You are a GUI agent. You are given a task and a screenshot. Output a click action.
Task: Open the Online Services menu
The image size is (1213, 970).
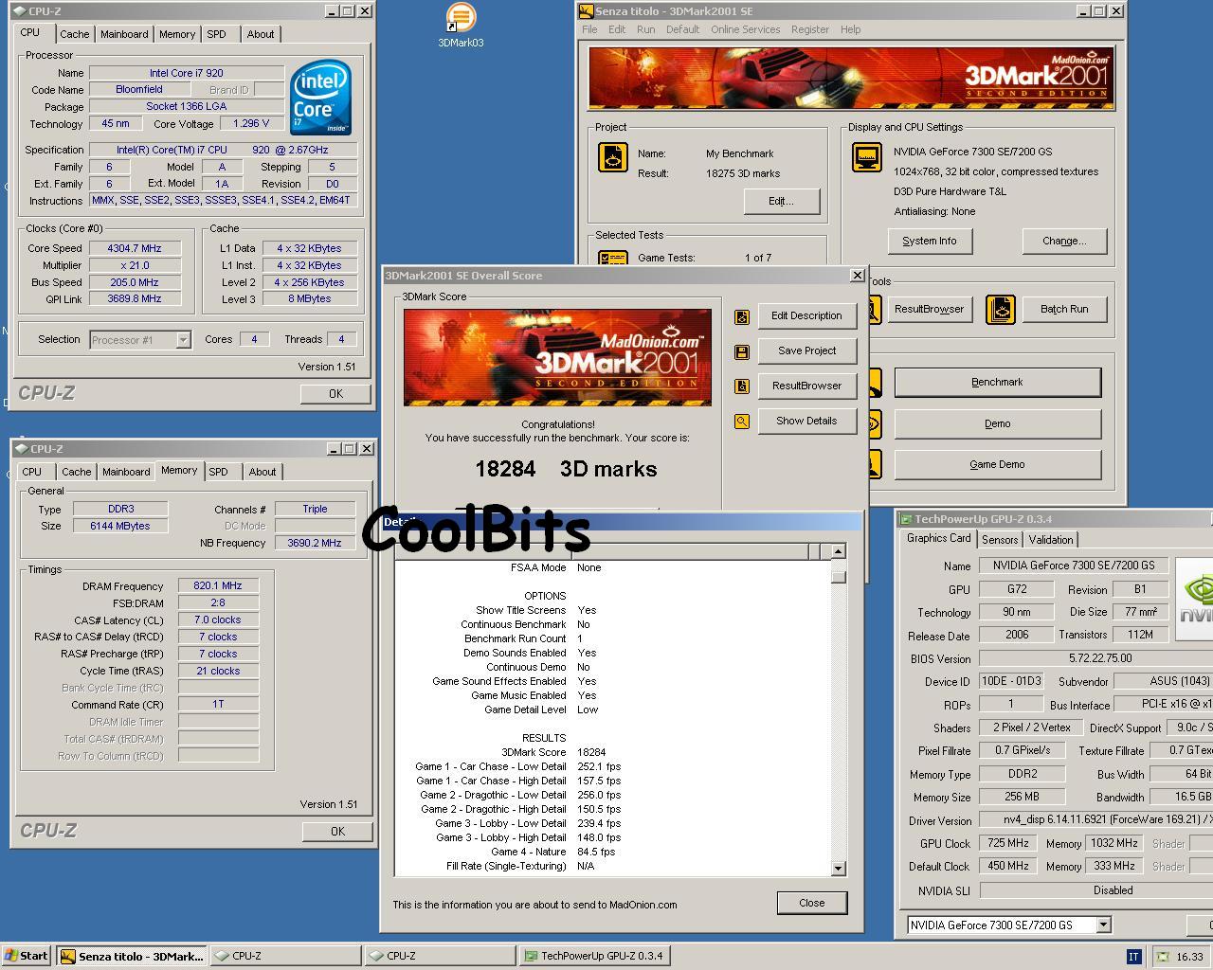(746, 29)
